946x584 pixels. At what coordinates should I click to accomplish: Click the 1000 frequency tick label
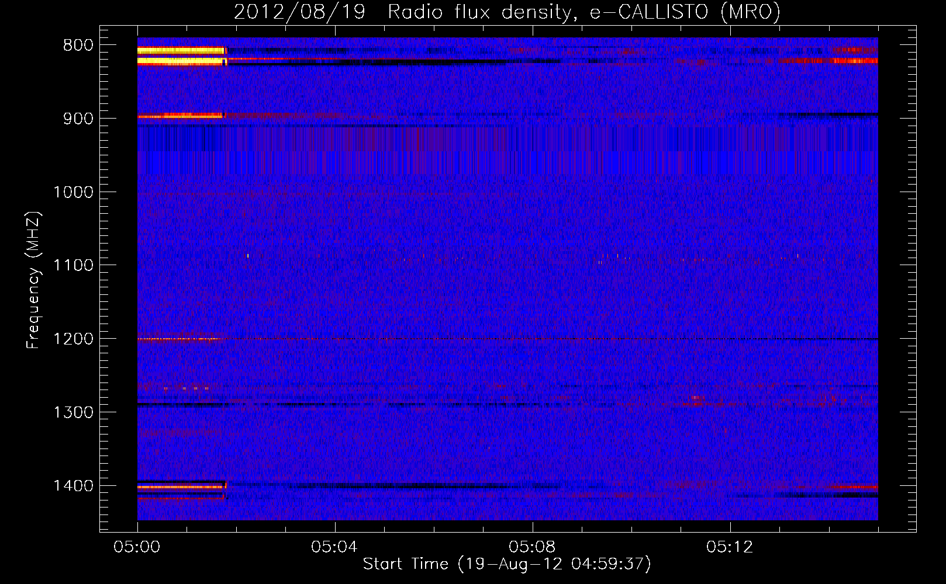tap(74, 192)
